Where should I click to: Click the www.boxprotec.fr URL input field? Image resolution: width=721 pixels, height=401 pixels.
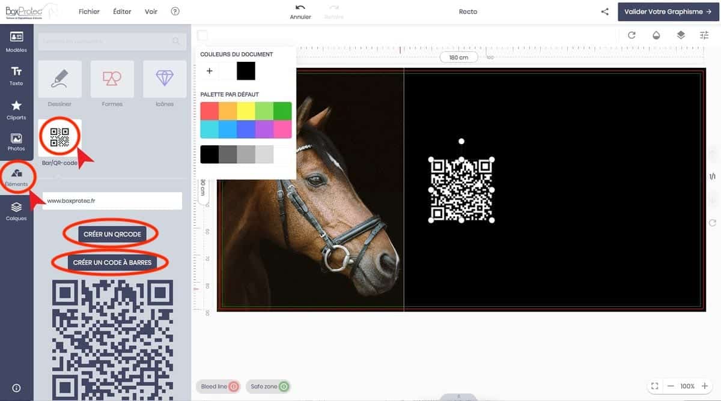(x=112, y=201)
